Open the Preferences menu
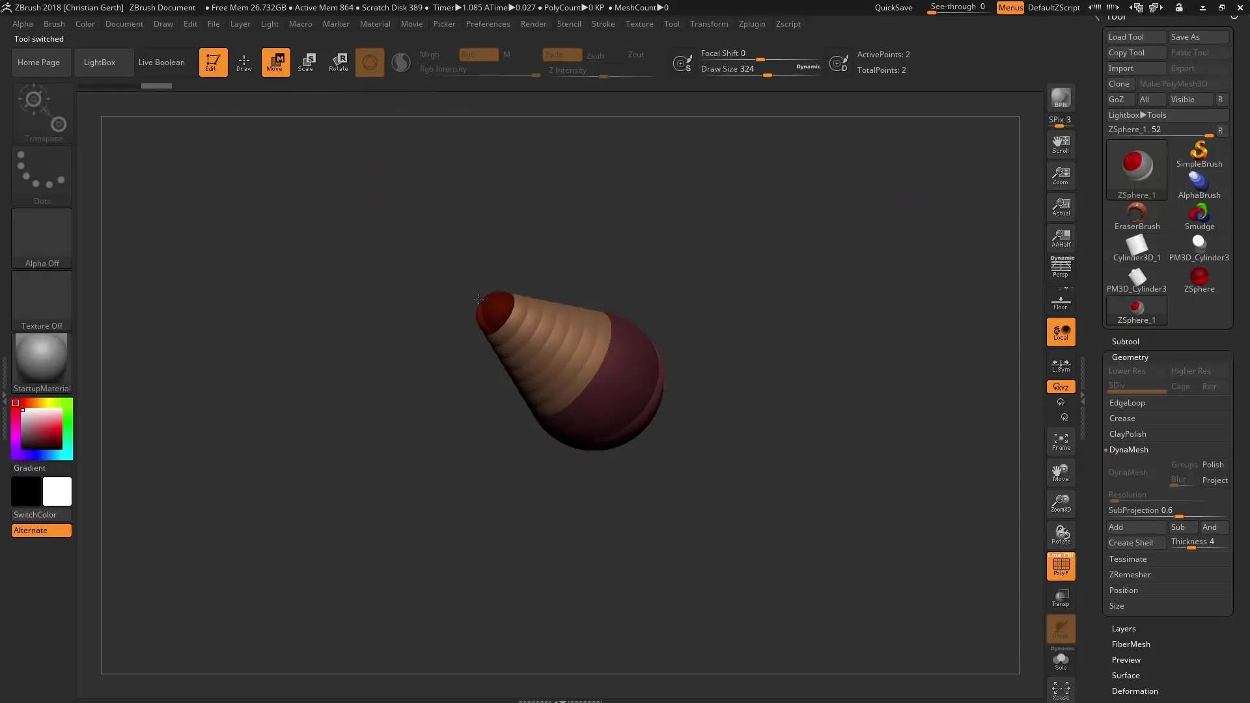This screenshot has width=1250, height=703. (x=488, y=24)
